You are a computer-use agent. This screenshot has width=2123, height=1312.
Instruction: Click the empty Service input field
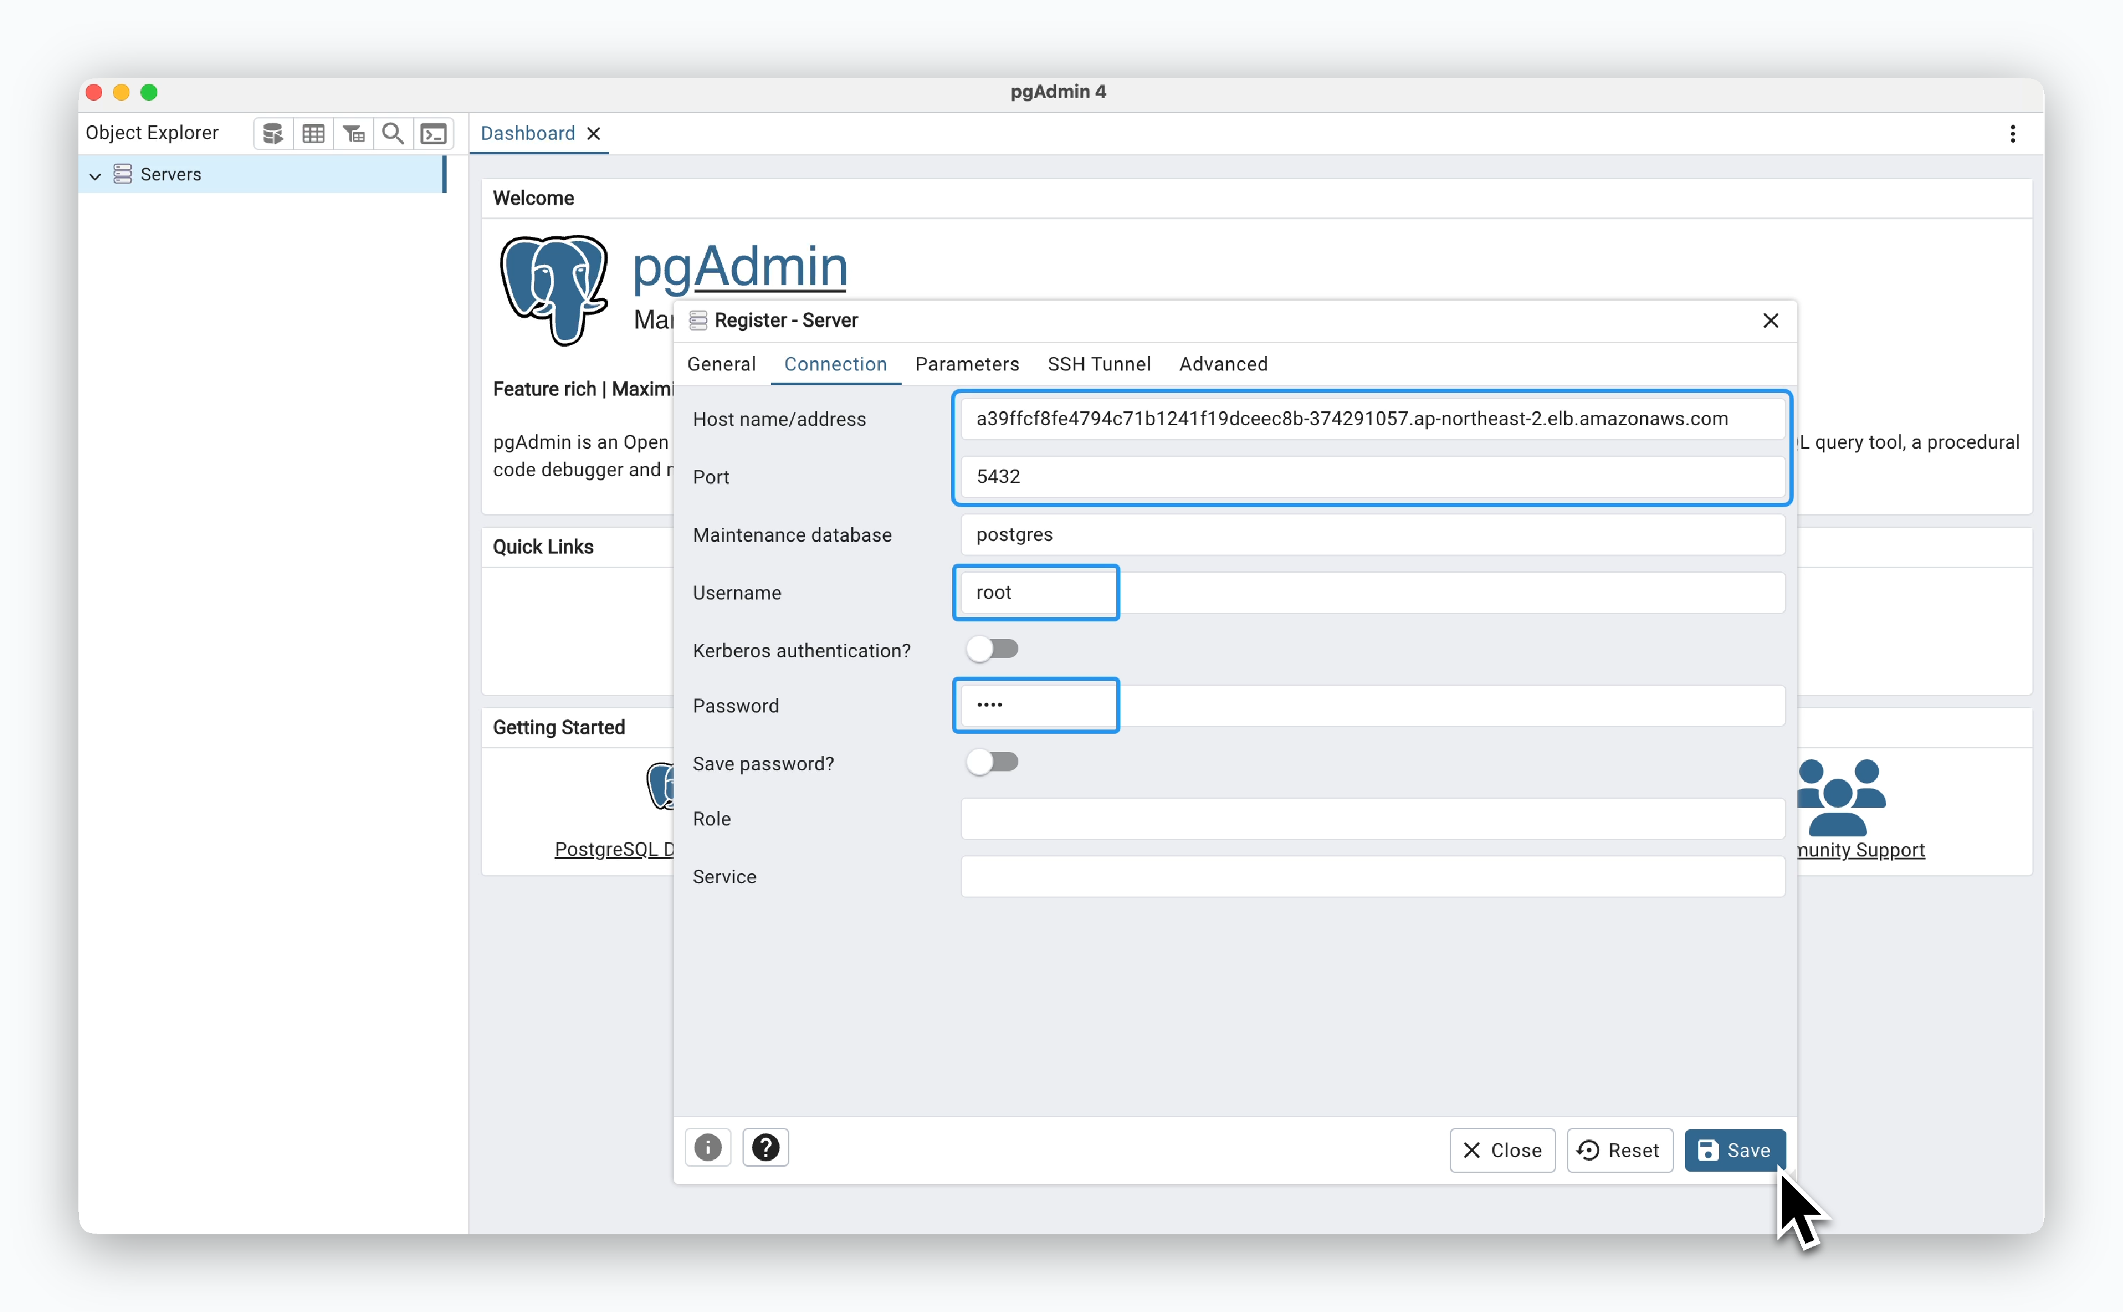pos(1372,876)
